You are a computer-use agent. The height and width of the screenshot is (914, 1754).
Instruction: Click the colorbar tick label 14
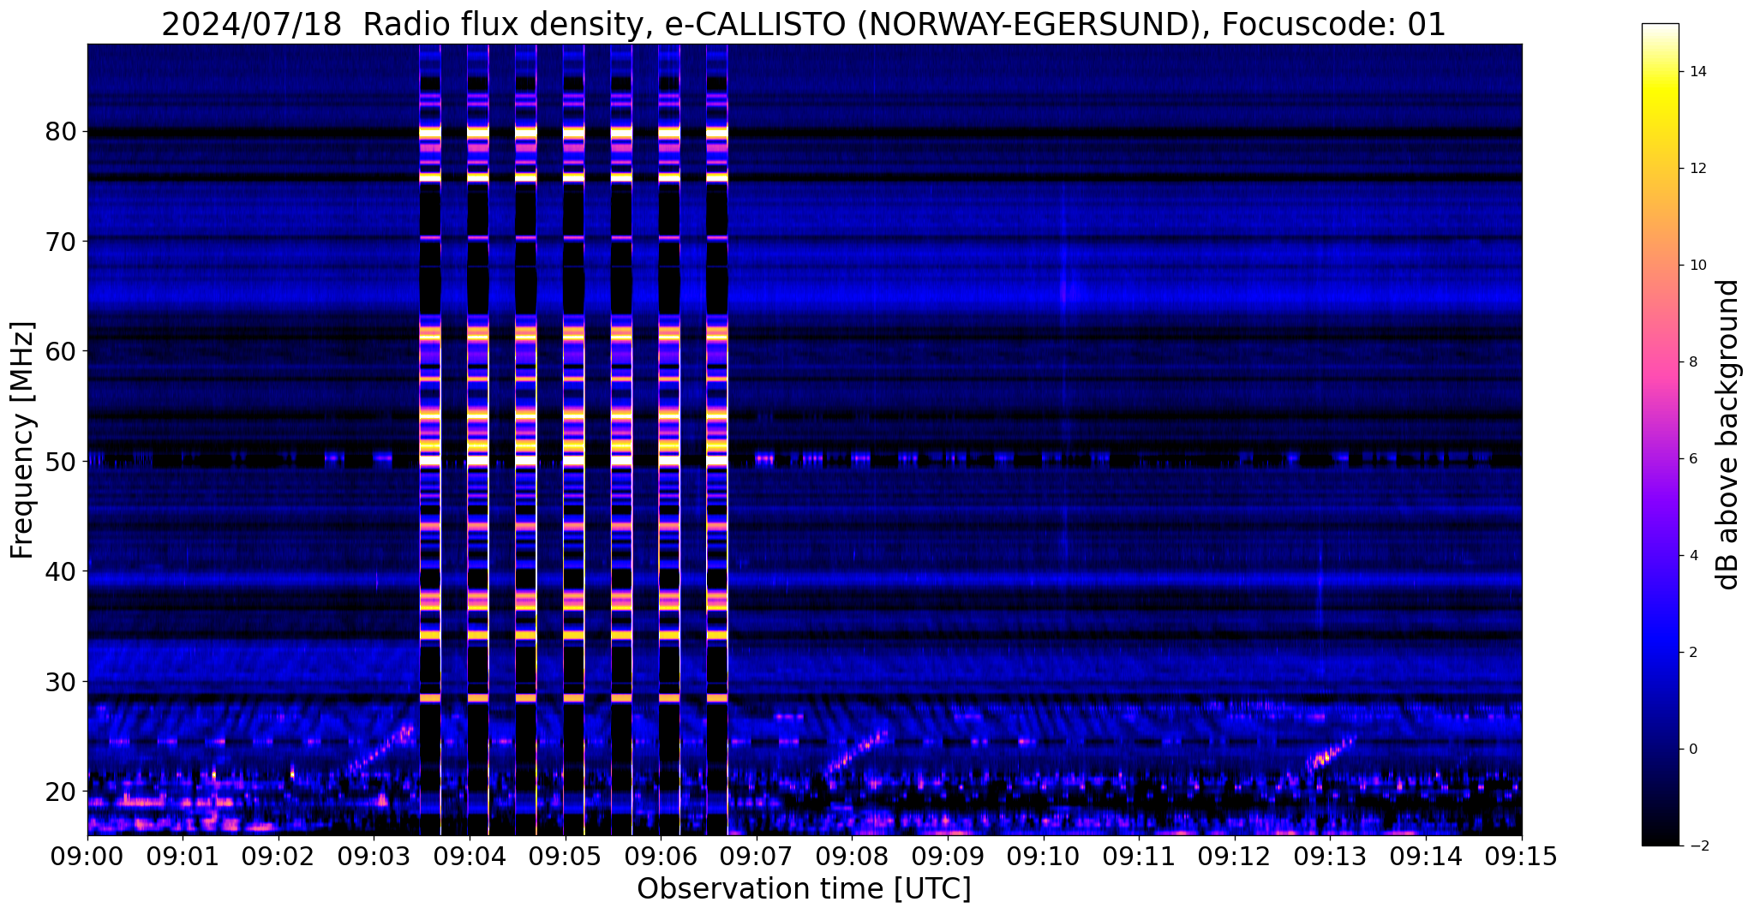(1699, 72)
